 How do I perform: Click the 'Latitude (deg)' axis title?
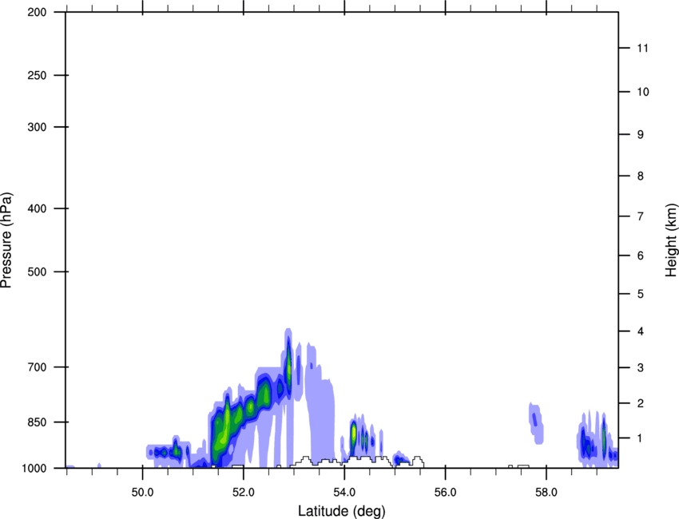tap(342, 511)
